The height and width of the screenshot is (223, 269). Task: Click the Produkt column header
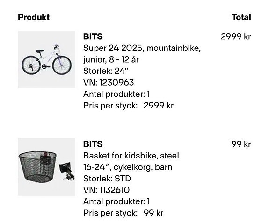tap(34, 17)
